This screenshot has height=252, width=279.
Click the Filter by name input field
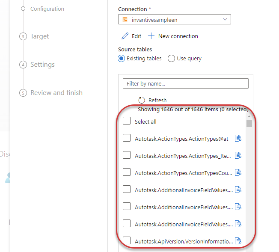tap(186, 83)
